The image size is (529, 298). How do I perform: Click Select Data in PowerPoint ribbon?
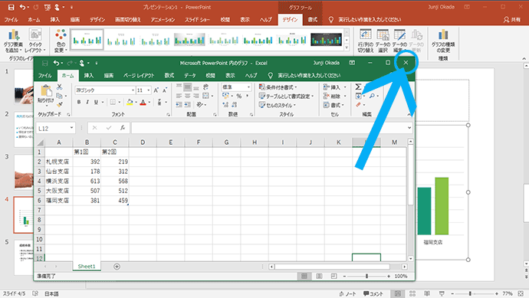(383, 41)
